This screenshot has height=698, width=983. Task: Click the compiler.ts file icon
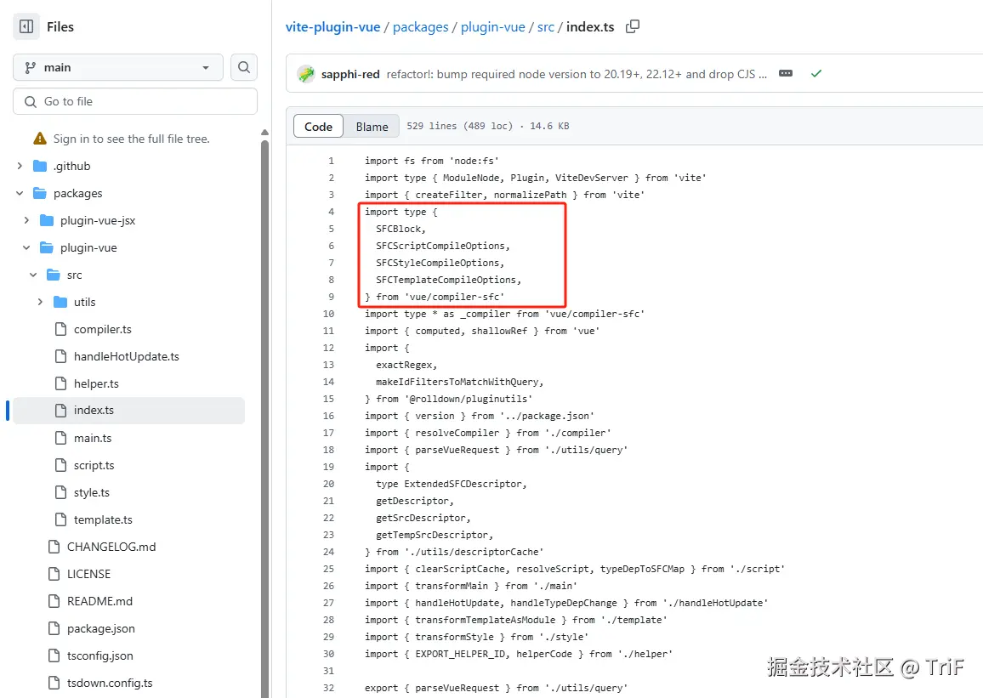[60, 329]
